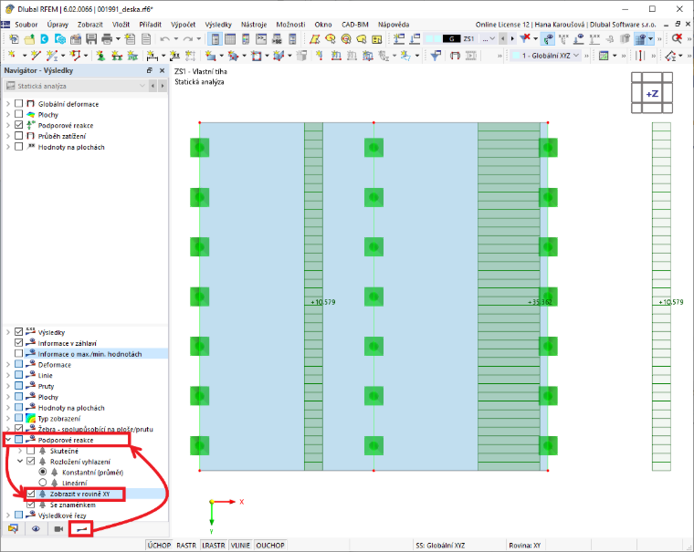Expand Deformace tree node

tap(8, 364)
